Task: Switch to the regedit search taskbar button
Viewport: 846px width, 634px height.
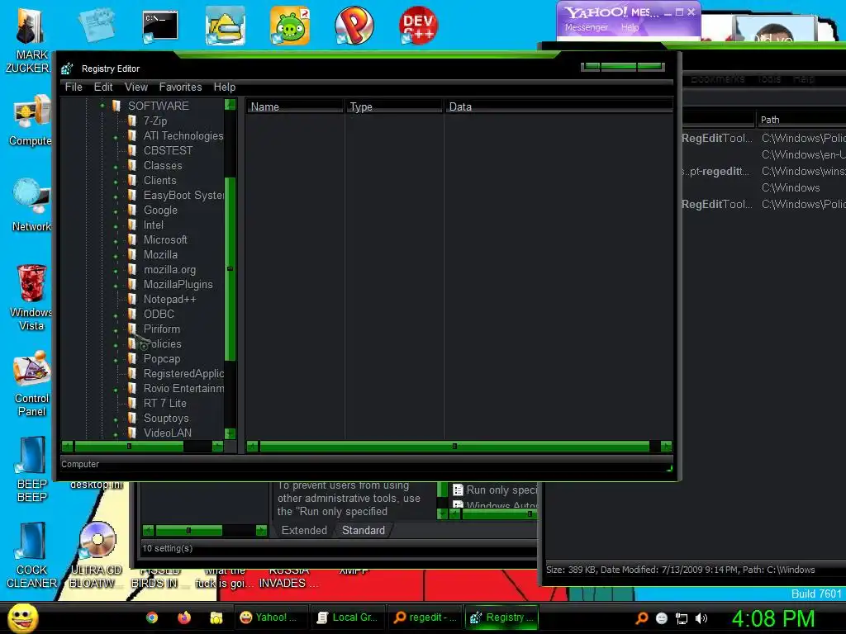Action: [425, 617]
